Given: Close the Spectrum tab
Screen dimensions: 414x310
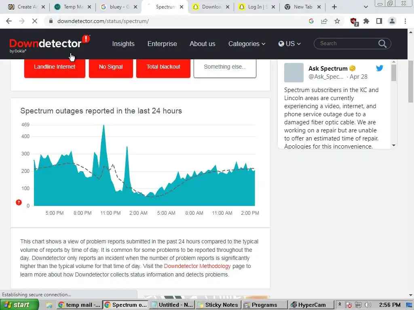Looking at the screenshot, I should click(182, 7).
